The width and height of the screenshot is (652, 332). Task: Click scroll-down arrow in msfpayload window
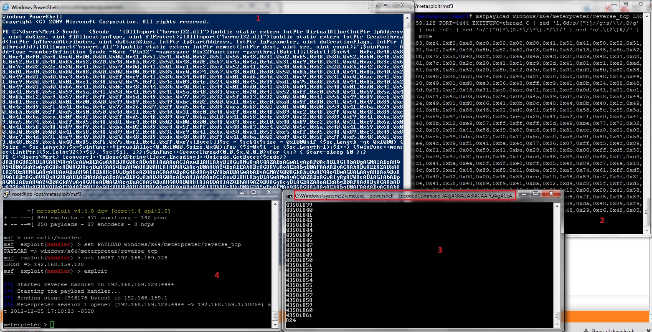647,230
